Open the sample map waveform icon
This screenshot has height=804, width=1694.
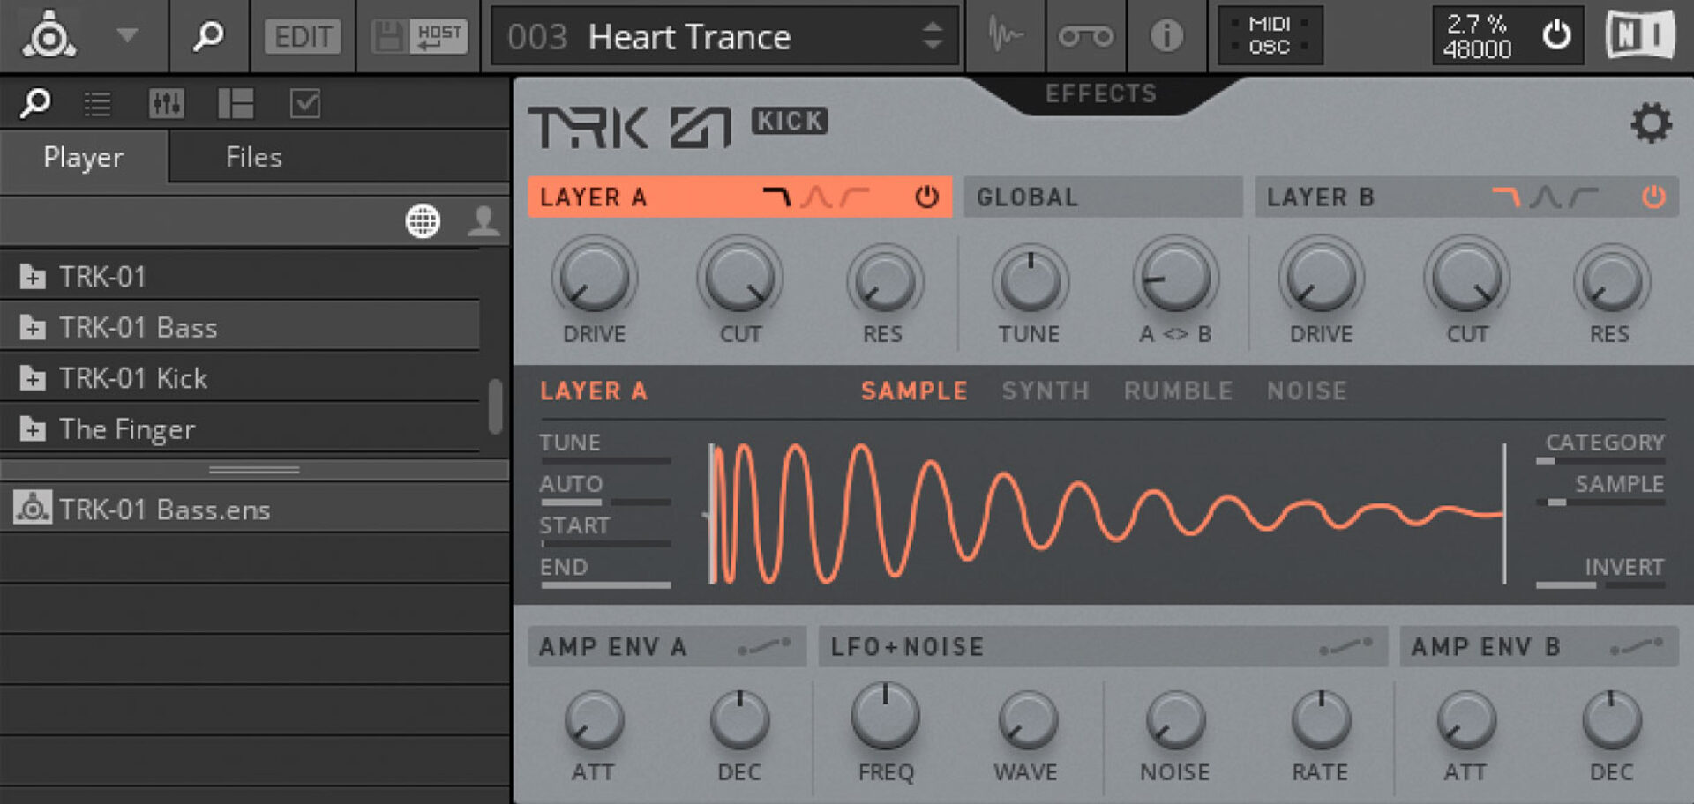pyautogui.click(x=1006, y=36)
